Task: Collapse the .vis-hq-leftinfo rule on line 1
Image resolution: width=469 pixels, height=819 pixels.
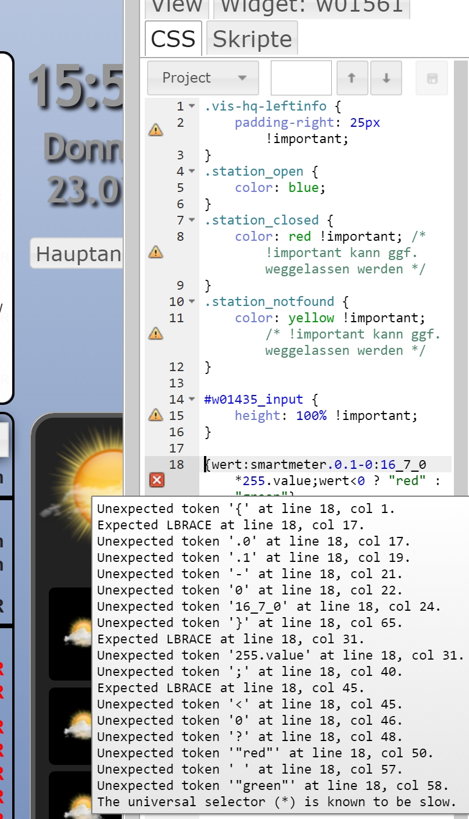Action: [192, 106]
